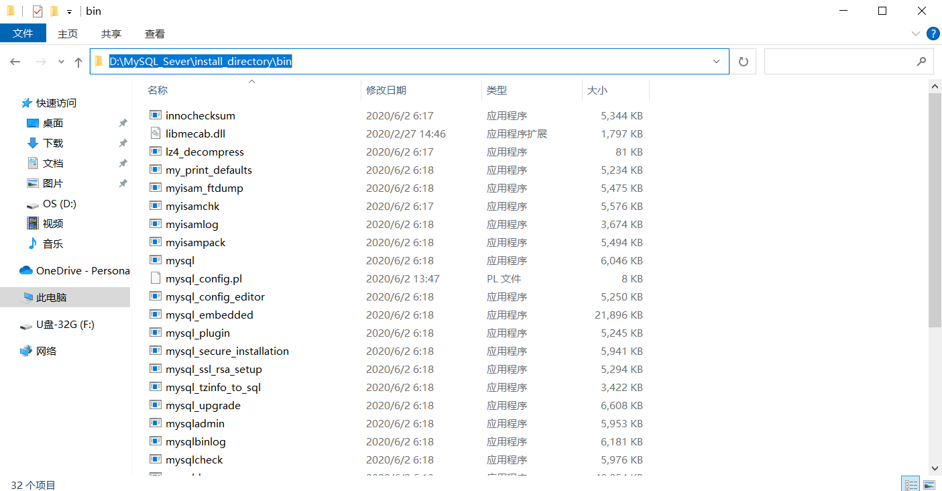The width and height of the screenshot is (942, 491).
Task: Select the myisampack file name
Action: (x=196, y=242)
